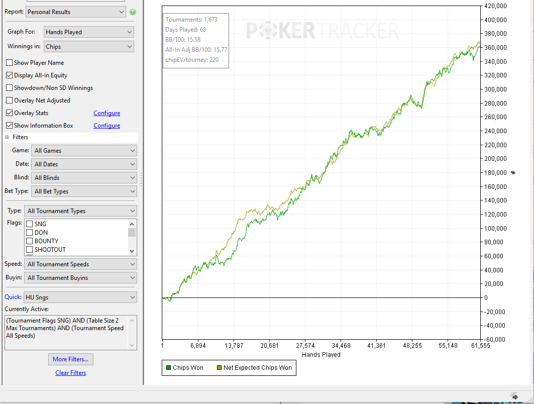Click the arrow icon in the status bar
The height and width of the screenshot is (404, 534).
pyautogui.click(x=514, y=396)
